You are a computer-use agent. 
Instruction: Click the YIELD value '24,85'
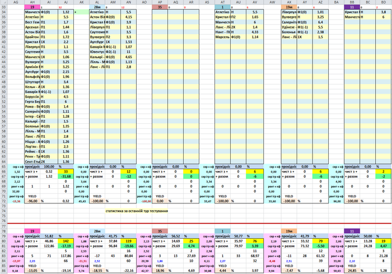coord(352,271)
